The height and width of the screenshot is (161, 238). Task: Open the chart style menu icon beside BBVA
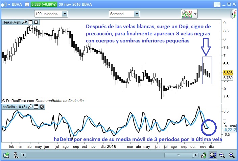[x=4, y=4]
